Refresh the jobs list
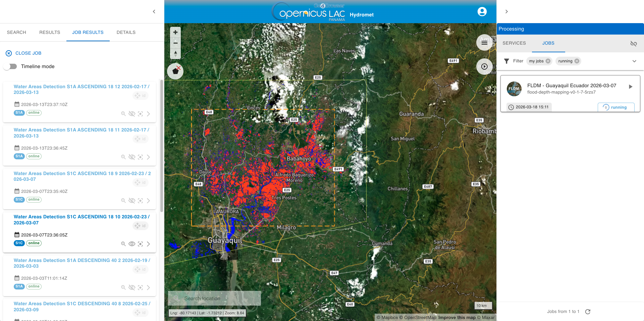The image size is (644, 321). click(588, 312)
